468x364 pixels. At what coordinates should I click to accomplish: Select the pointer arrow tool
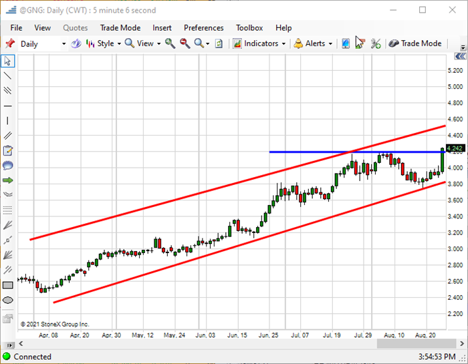[7, 61]
